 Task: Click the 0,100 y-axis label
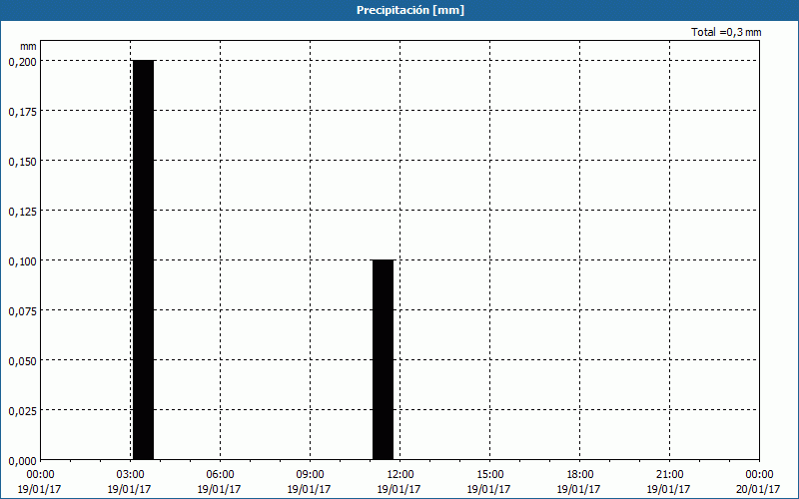click(x=22, y=260)
